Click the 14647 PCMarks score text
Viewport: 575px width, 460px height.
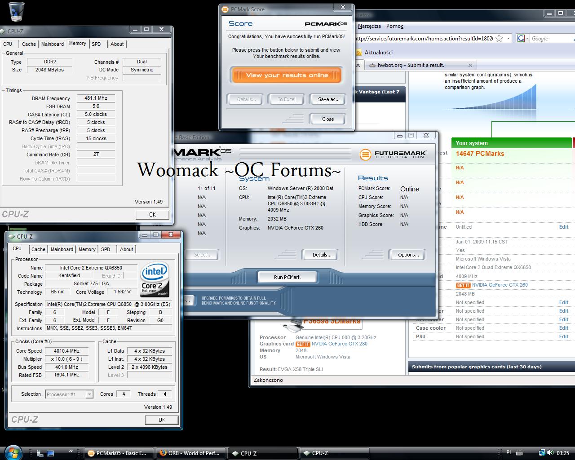click(x=480, y=154)
